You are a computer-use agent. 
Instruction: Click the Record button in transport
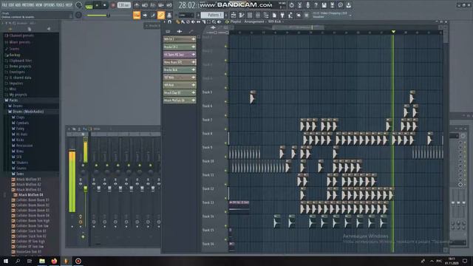tap(113, 5)
